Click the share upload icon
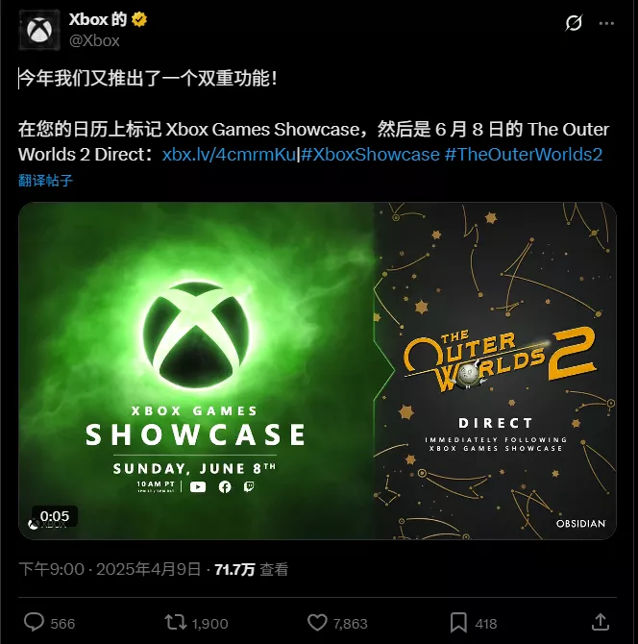Viewport: 638px width, 644px height. 601,622
